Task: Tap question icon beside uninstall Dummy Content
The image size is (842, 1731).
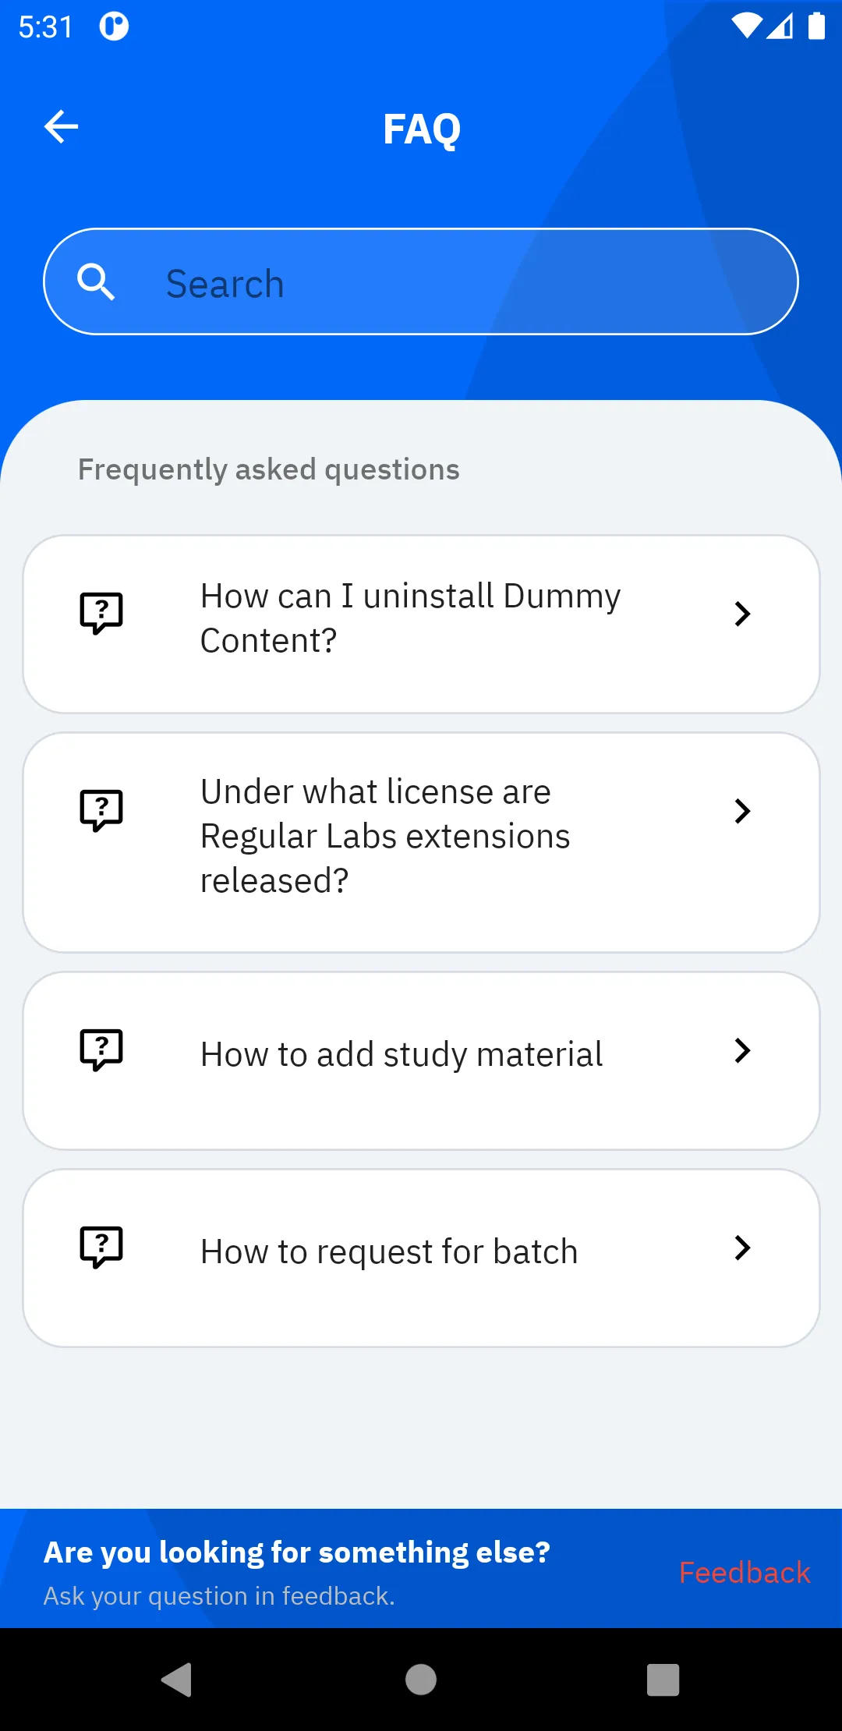Action: click(101, 614)
